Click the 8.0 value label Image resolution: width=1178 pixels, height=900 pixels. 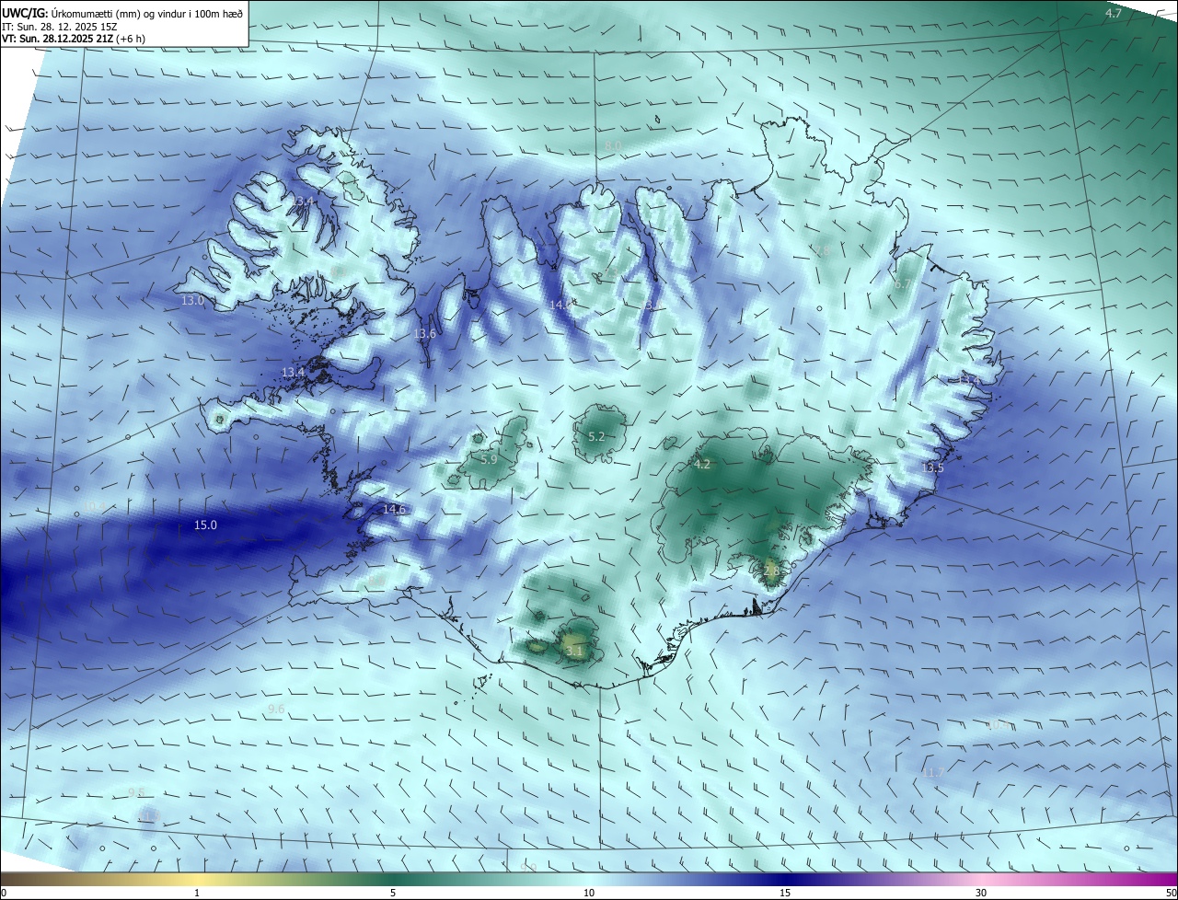pos(613,146)
